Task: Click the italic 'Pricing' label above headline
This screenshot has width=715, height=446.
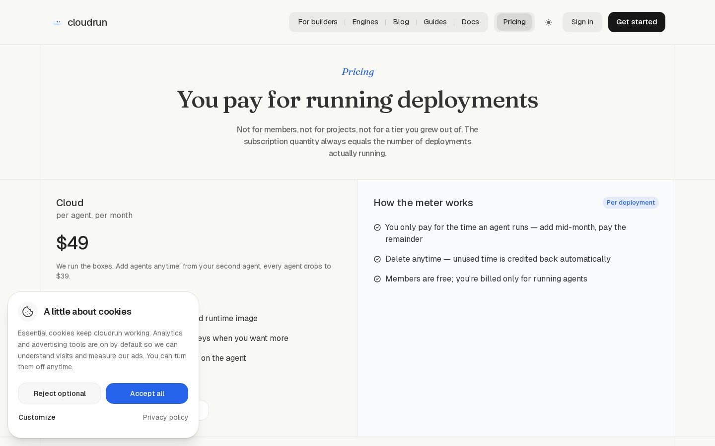Action: pos(357,72)
